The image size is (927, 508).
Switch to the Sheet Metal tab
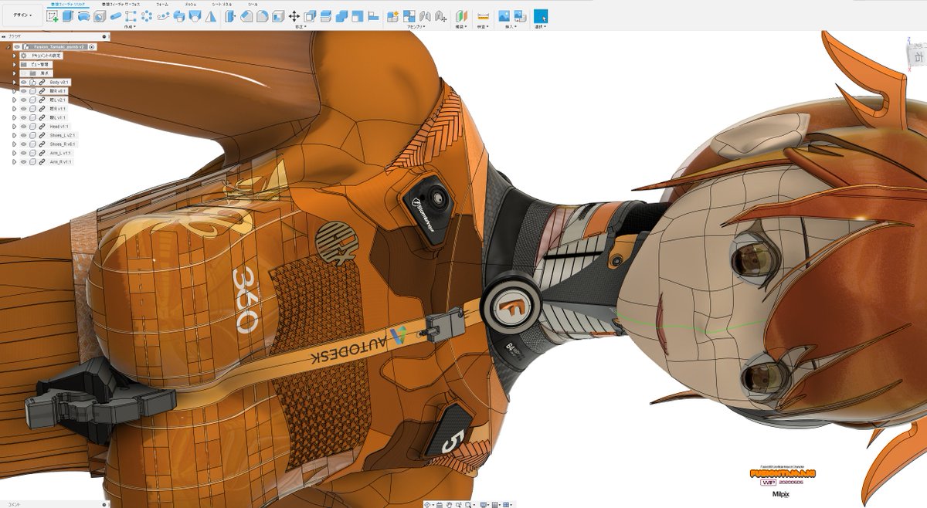[222, 4]
